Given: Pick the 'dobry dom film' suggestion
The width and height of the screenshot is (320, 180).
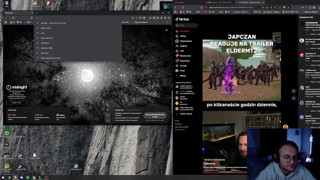Looking at the screenshot, I should click(x=78, y=38).
